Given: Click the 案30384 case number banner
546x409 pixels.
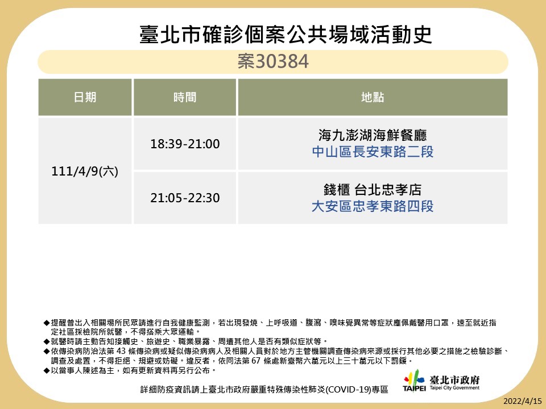Looking at the screenshot, I should coord(273,62).
